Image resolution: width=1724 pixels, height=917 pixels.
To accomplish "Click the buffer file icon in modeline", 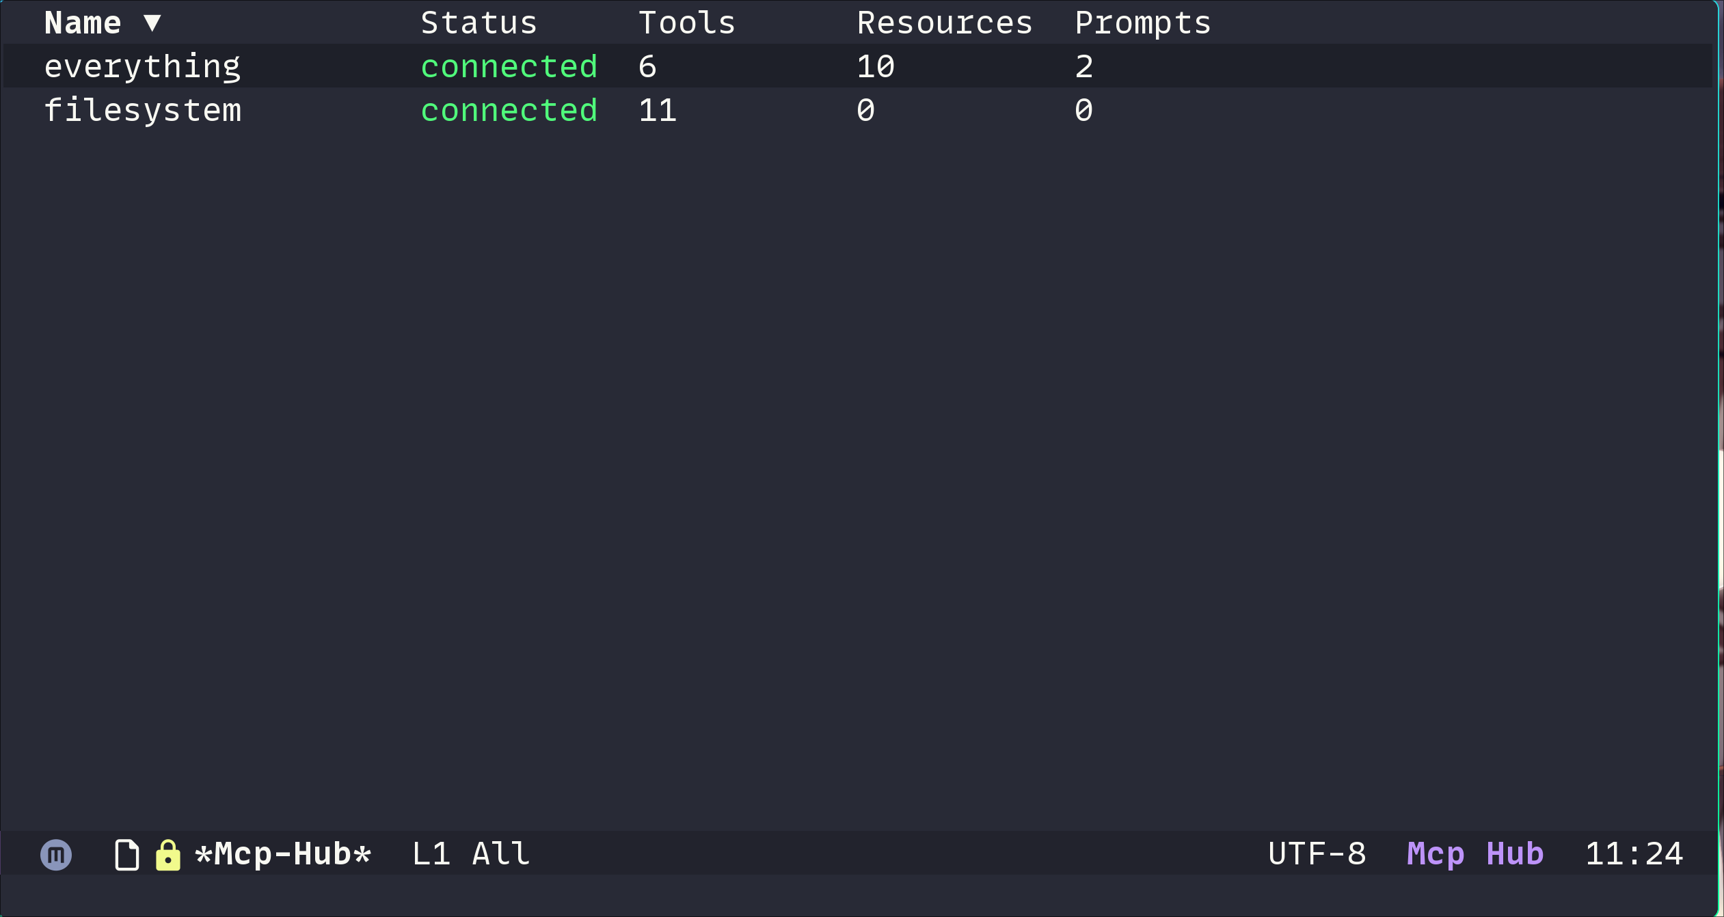I will coord(127,855).
